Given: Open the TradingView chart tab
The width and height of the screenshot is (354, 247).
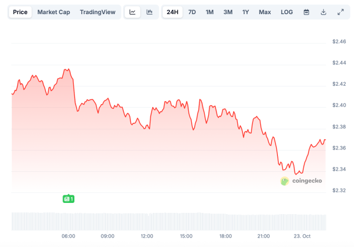Looking at the screenshot, I should 97,12.
